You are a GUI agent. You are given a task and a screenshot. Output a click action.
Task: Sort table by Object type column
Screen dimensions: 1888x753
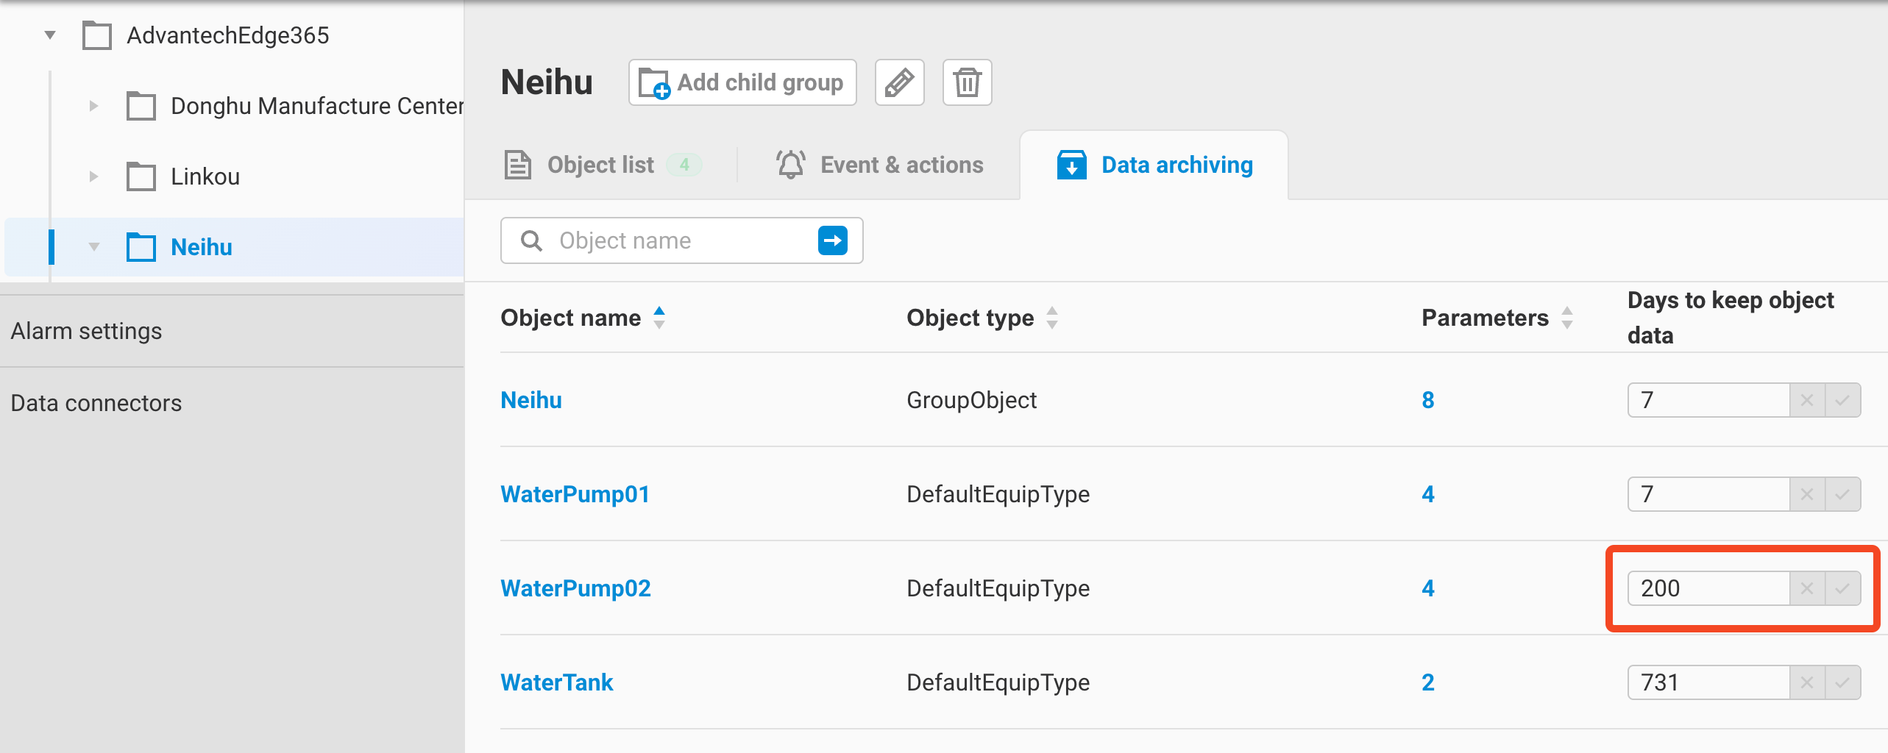(1052, 318)
